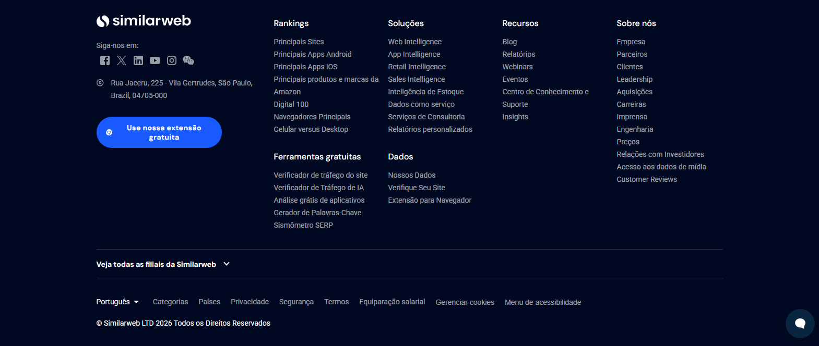Open the YouTube social icon

pyautogui.click(x=155, y=60)
